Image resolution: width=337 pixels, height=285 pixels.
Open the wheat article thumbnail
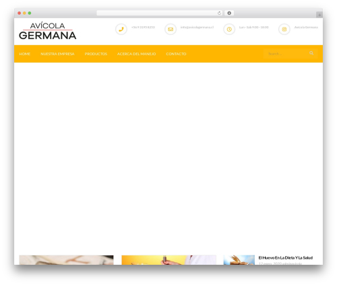[x=239, y=260]
